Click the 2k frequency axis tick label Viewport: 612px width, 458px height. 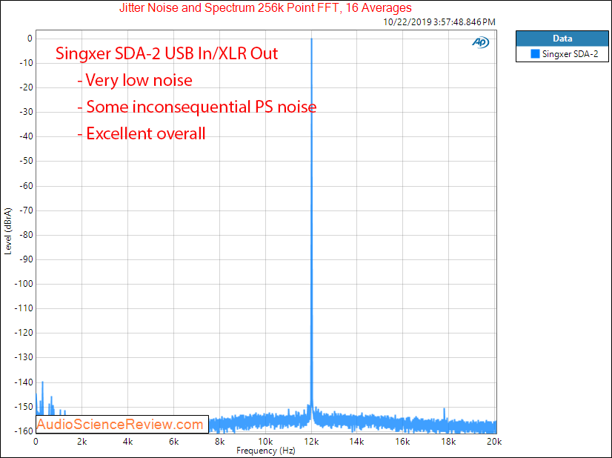pos(82,442)
